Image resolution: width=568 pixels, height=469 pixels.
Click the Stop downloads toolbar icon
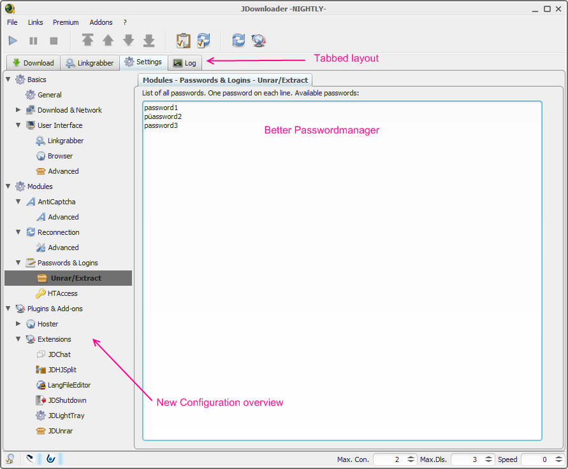[x=54, y=41]
